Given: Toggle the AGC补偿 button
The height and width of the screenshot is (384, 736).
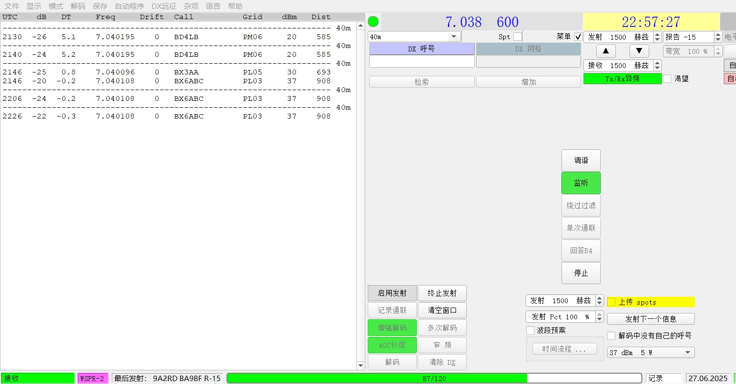Looking at the screenshot, I should click(392, 345).
